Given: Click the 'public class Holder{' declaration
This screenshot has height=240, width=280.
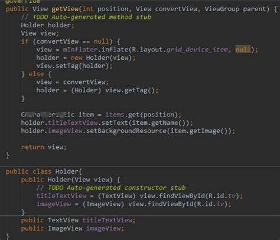Looking at the screenshot, I should coord(44,171).
